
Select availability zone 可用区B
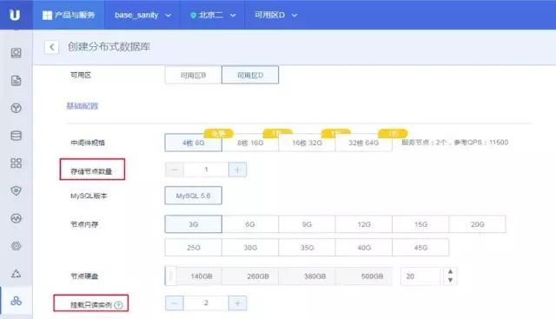193,76
